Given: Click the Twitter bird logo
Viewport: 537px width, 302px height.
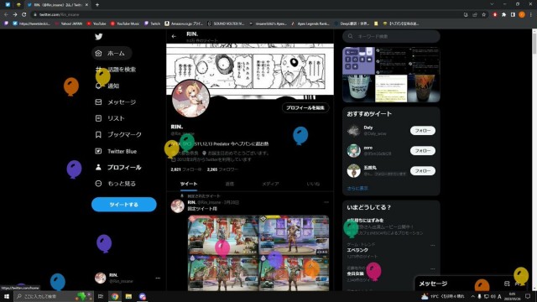Looking at the screenshot, I should (x=99, y=37).
